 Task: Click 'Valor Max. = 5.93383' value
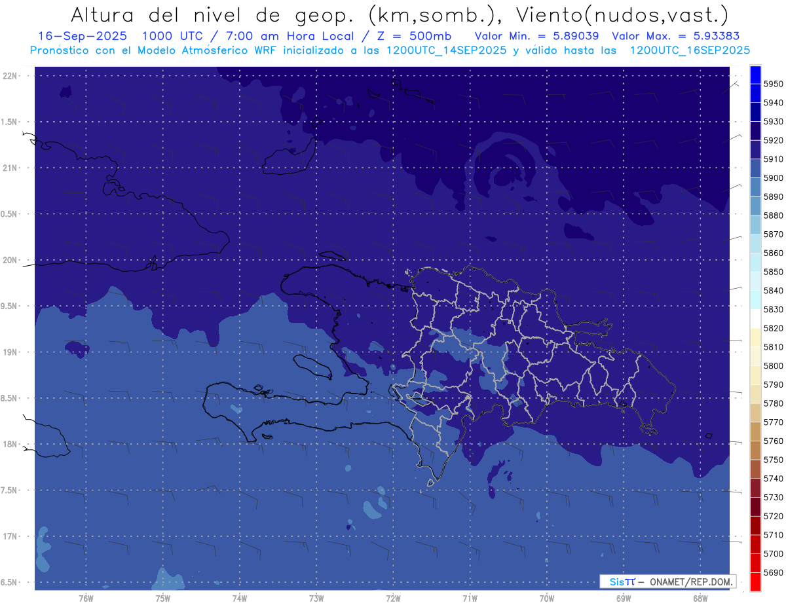point(676,36)
